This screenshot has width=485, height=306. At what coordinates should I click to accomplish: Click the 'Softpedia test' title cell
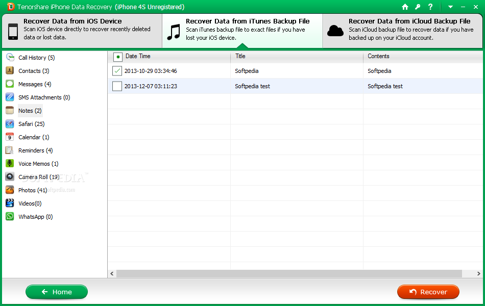tap(252, 86)
